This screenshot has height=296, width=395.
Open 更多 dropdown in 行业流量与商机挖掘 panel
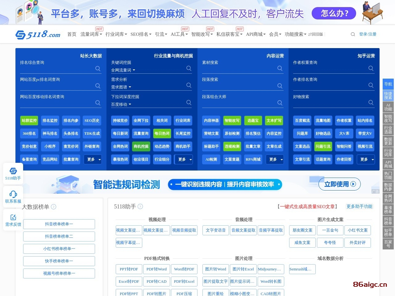point(184,159)
